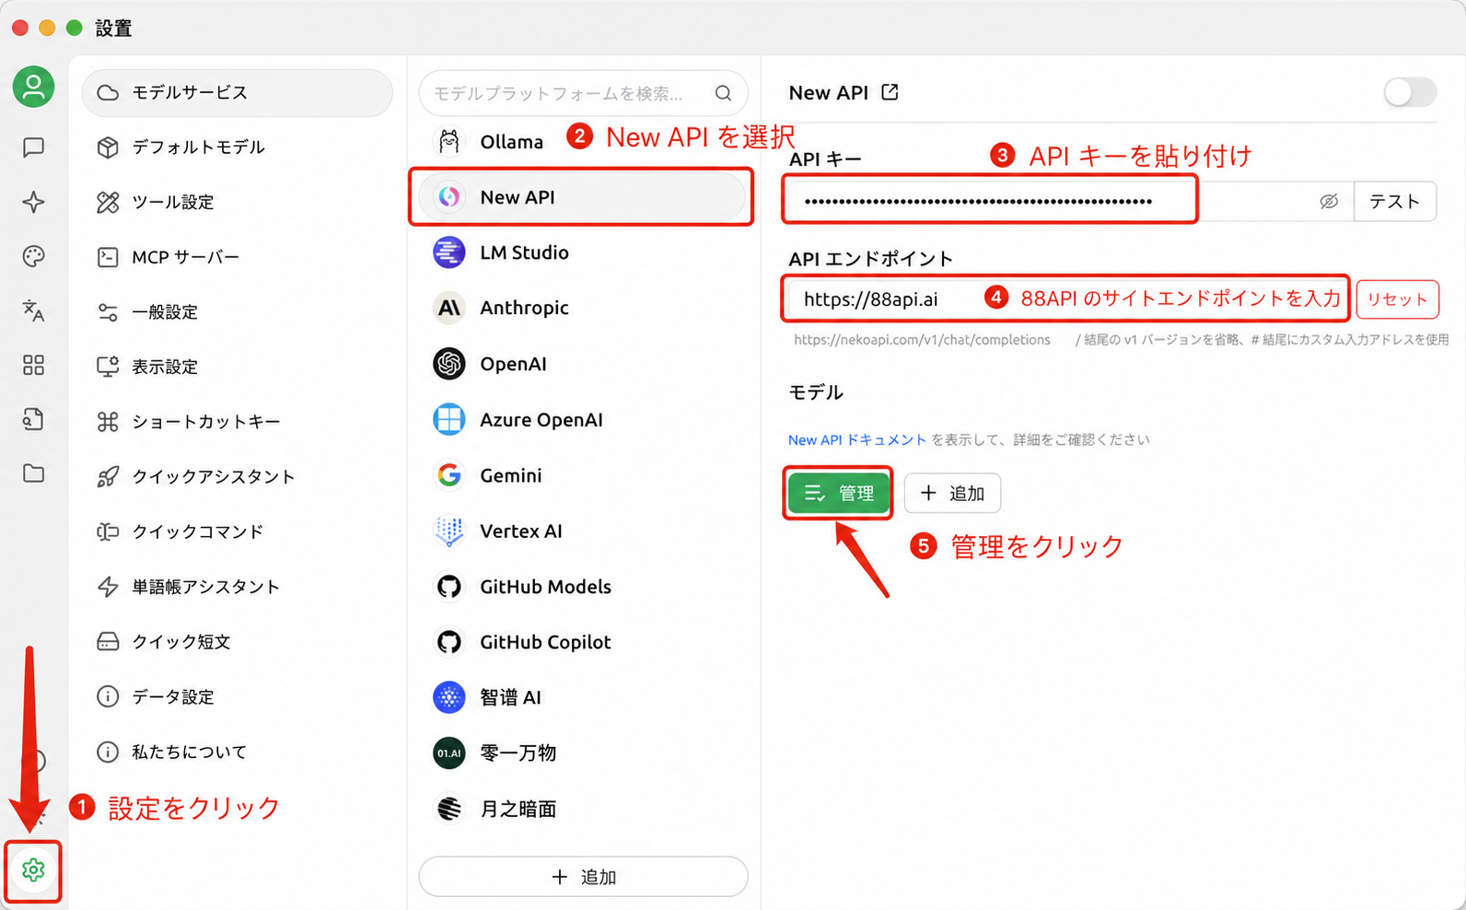
Task: Open the デフォルトモデル settings section
Action: (238, 147)
